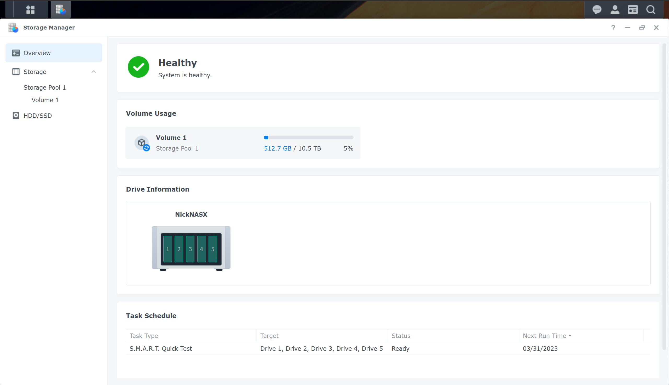Viewport: 669px width, 385px height.
Task: Open the HDD/SSD page
Action: point(54,116)
